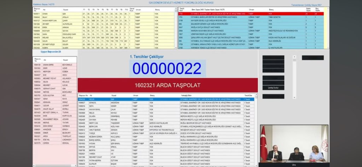Select participant GÜLİN BULUT row

[104, 41]
